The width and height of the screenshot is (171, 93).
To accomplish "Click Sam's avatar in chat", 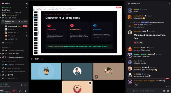I will coord(130,62).
